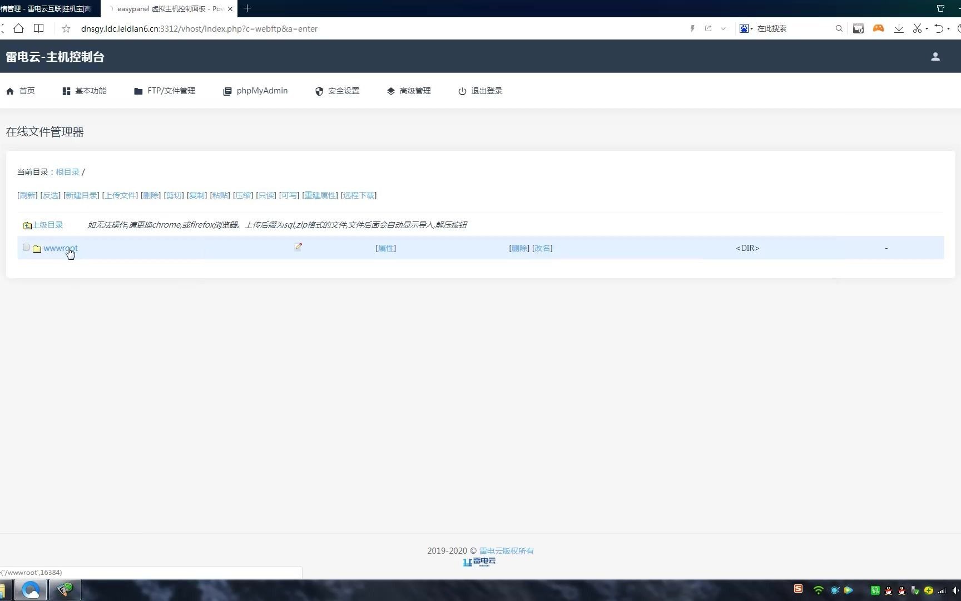961x601 pixels.
Task: Click the 雷电云-主机控制台 title
Action: pyautogui.click(x=55, y=57)
